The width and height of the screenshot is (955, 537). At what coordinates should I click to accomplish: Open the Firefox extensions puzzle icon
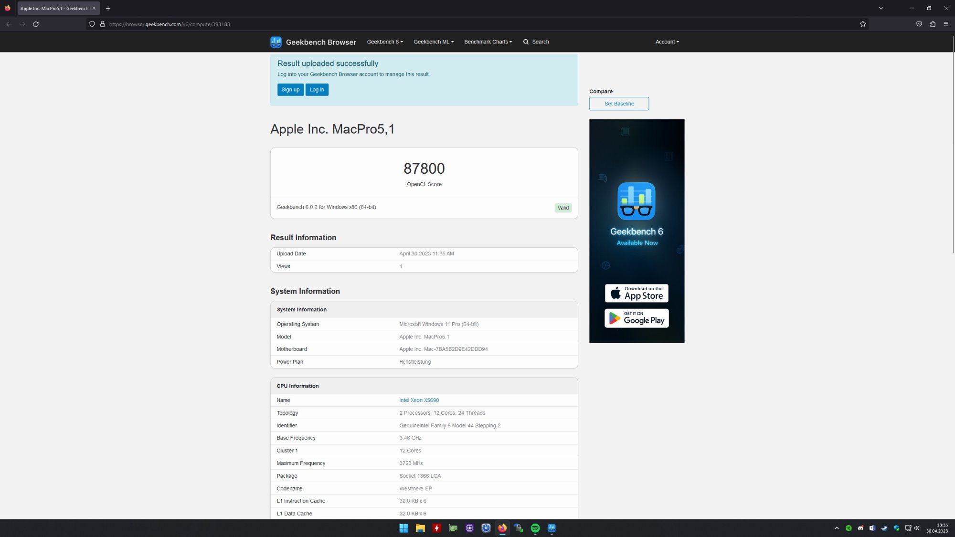pos(933,24)
